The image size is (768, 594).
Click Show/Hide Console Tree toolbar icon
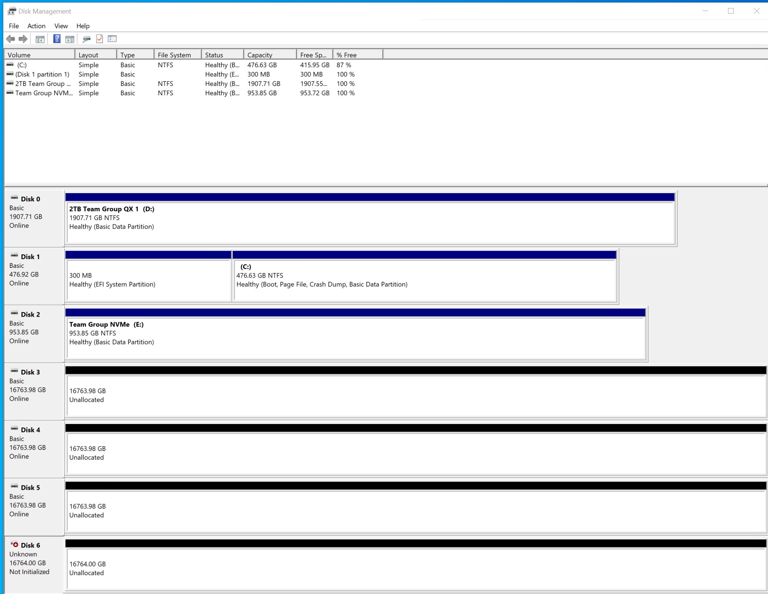coord(40,39)
